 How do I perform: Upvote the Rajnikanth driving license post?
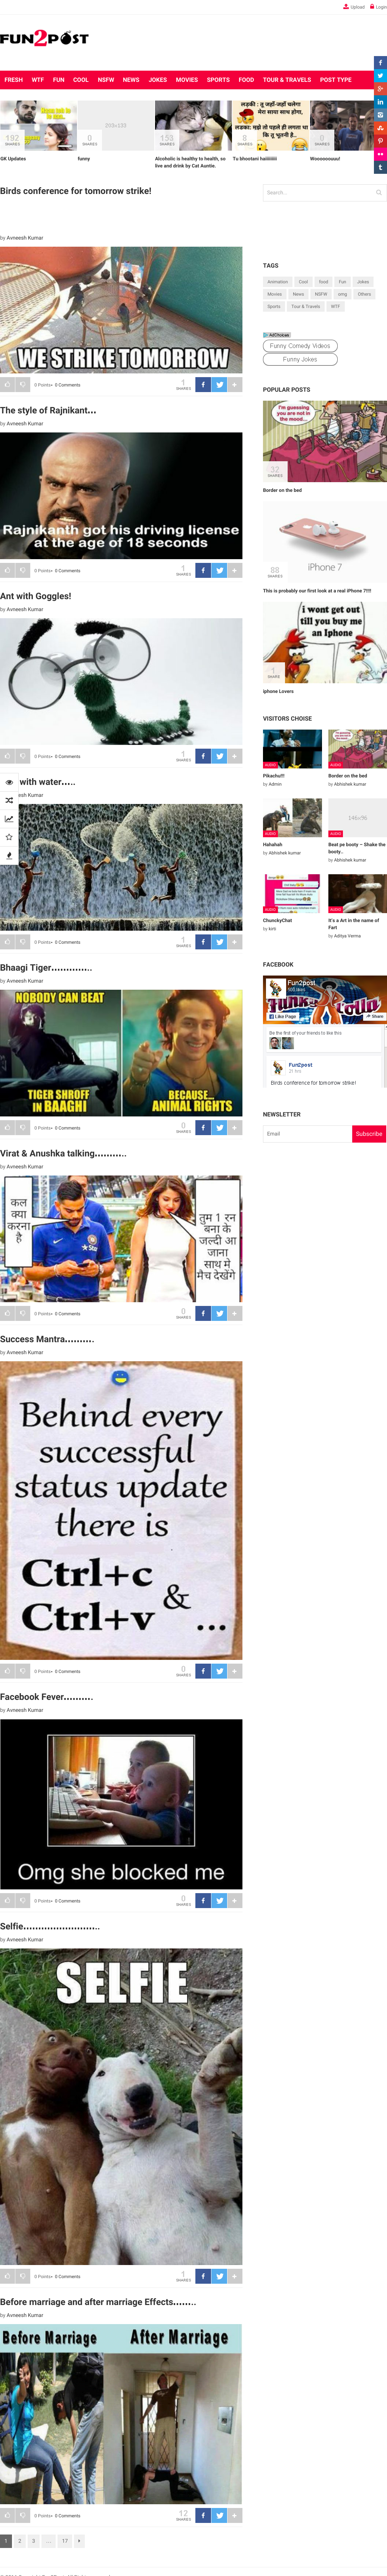click(7, 570)
